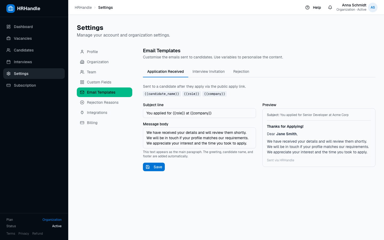The image size is (384, 240).
Task: Open the Custom Fields settings section
Action: click(x=105, y=82)
